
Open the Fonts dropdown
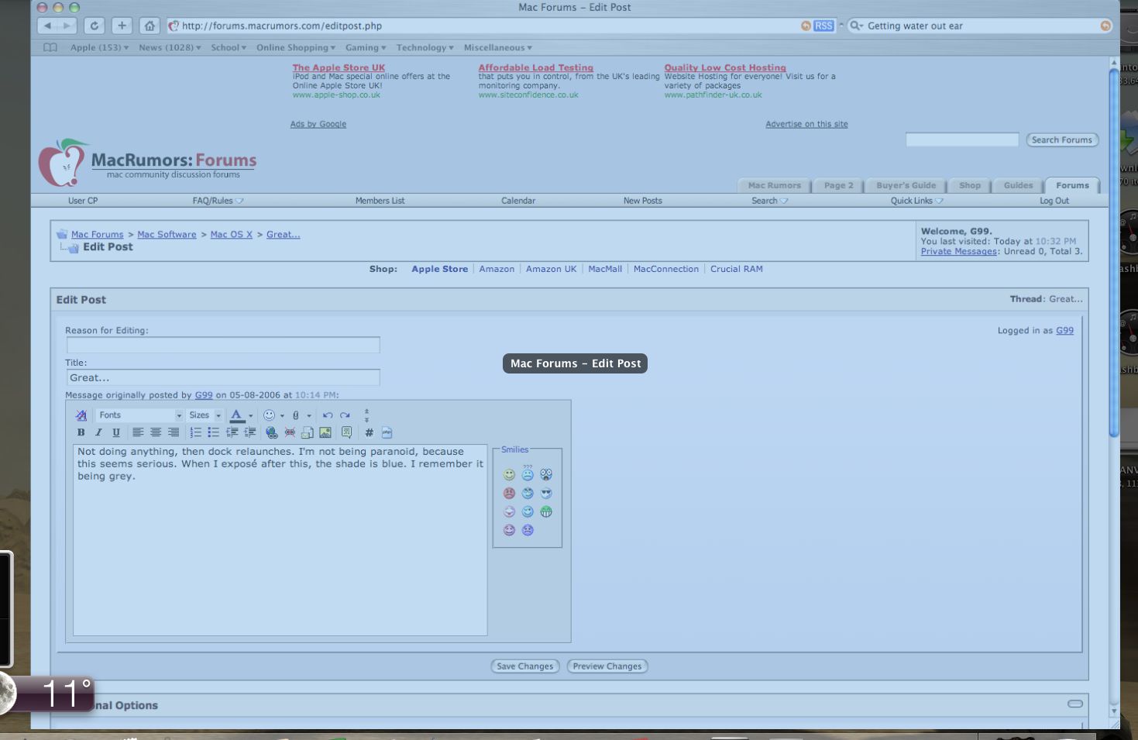[139, 415]
